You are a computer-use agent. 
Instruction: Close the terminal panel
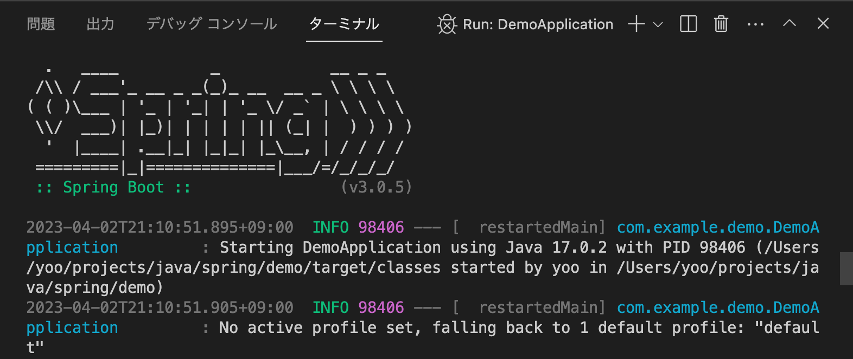coord(823,23)
